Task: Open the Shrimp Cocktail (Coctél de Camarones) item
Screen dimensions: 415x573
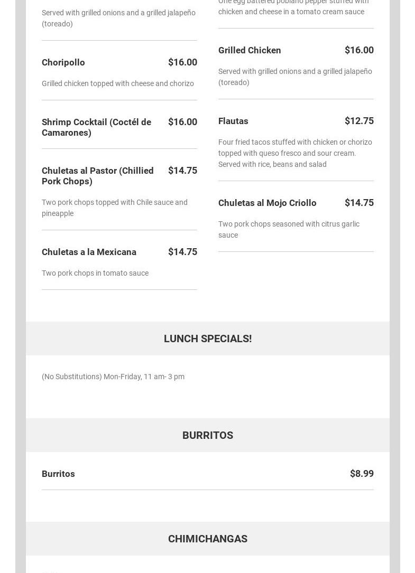Action: (96, 127)
